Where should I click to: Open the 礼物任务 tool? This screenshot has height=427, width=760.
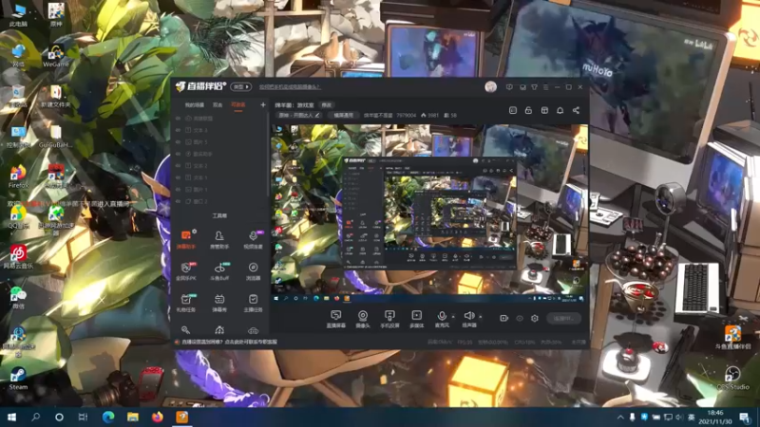click(185, 303)
